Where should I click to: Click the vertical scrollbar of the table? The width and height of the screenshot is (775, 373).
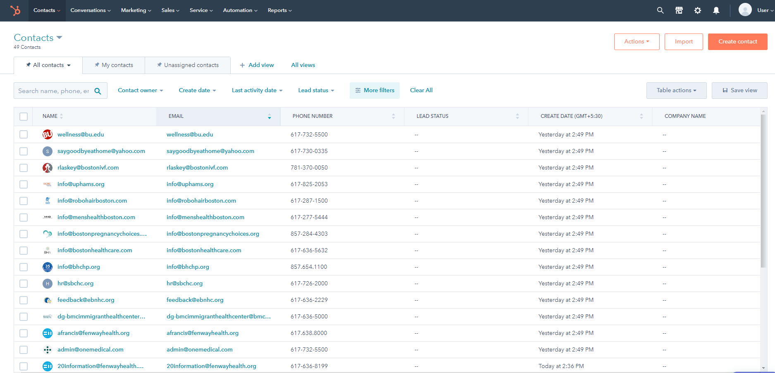point(763,190)
